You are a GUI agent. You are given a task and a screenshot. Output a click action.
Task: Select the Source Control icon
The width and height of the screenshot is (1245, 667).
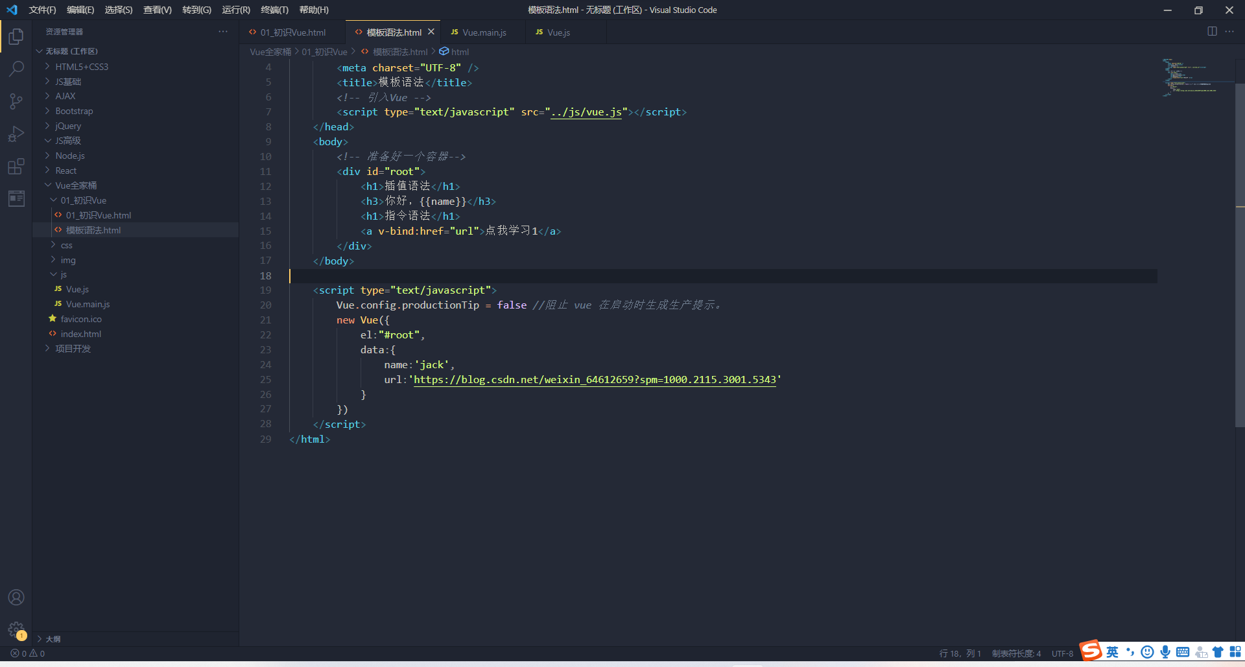tap(16, 101)
